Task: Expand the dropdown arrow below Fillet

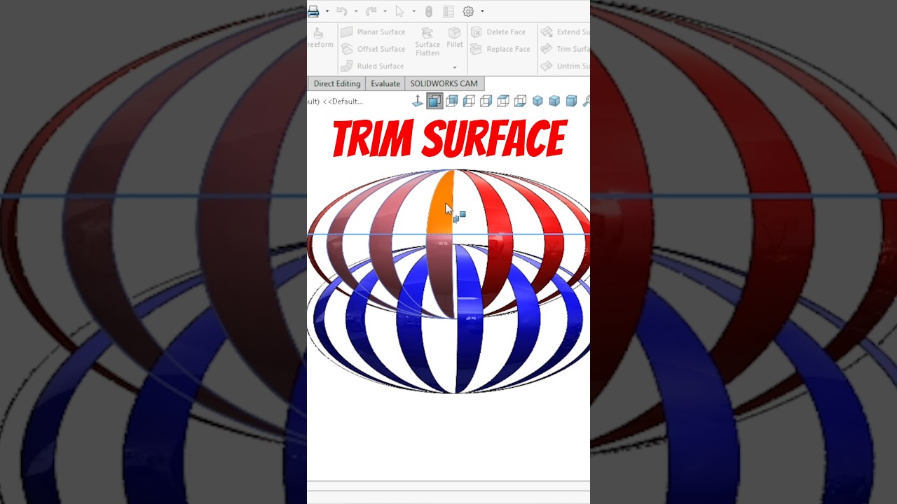Action: pyautogui.click(x=455, y=68)
